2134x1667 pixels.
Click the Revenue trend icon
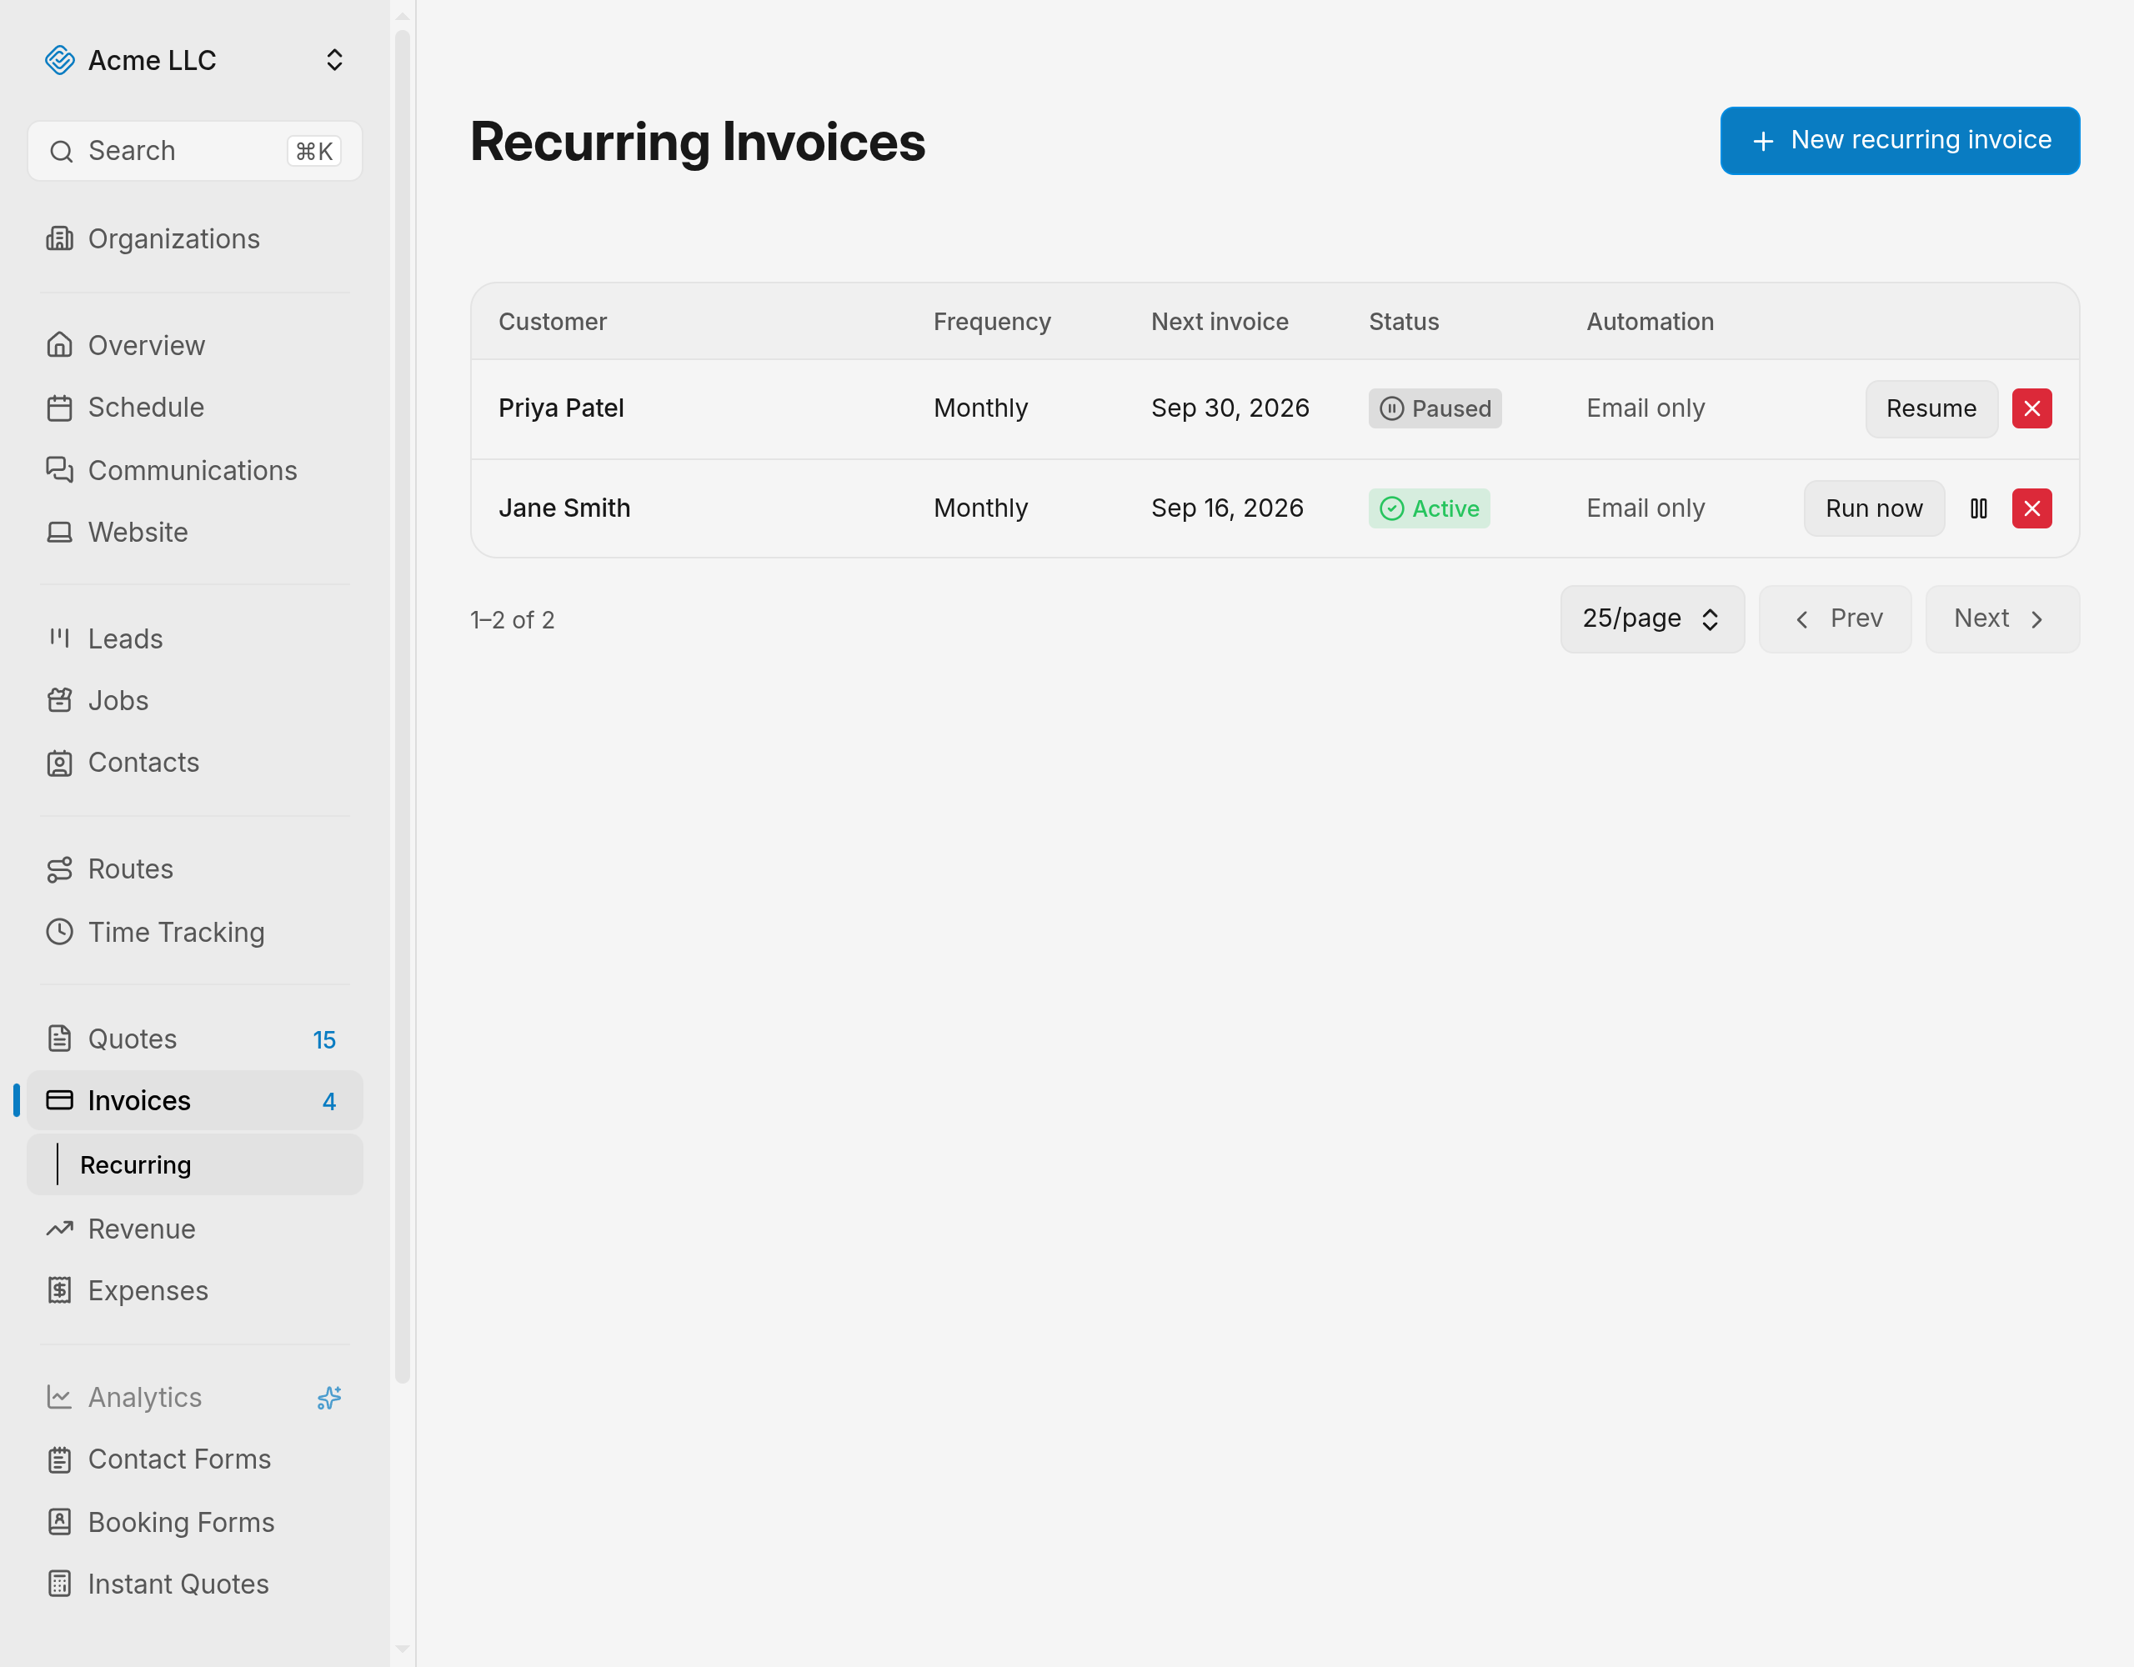point(60,1229)
